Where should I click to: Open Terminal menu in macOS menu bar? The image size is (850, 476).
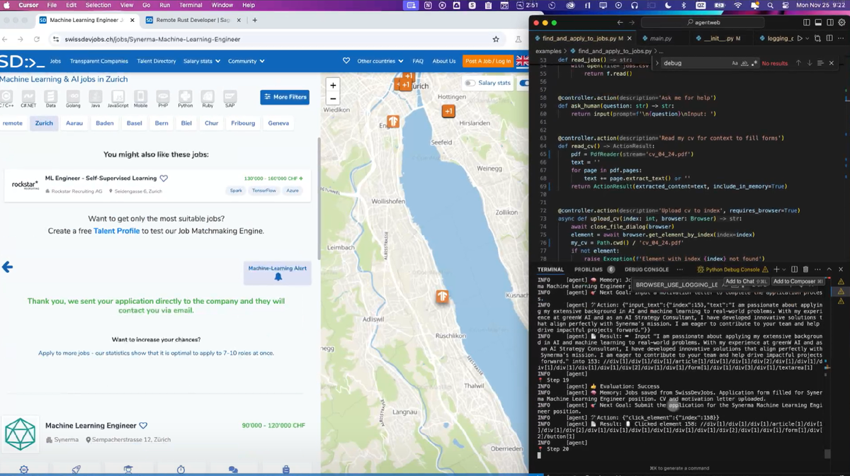click(191, 5)
